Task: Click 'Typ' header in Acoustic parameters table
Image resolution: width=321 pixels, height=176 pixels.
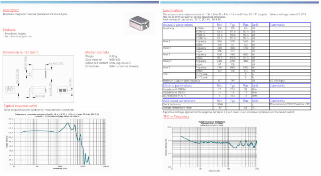Action: coord(233,25)
